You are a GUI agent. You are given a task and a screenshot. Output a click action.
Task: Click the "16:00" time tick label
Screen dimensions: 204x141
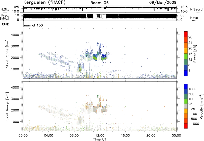click(125, 136)
